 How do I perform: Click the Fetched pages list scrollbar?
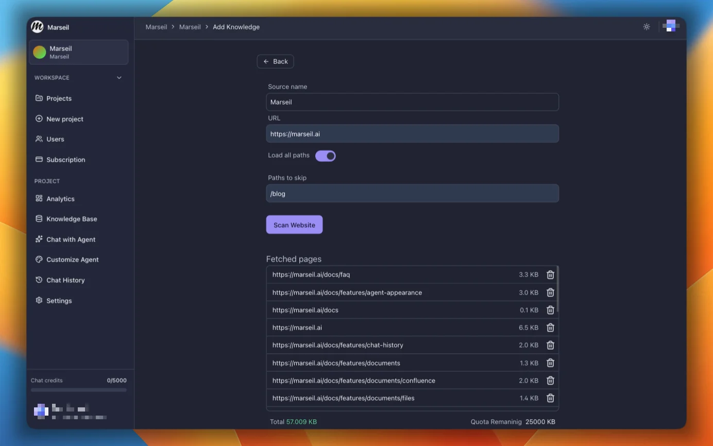[557, 289]
